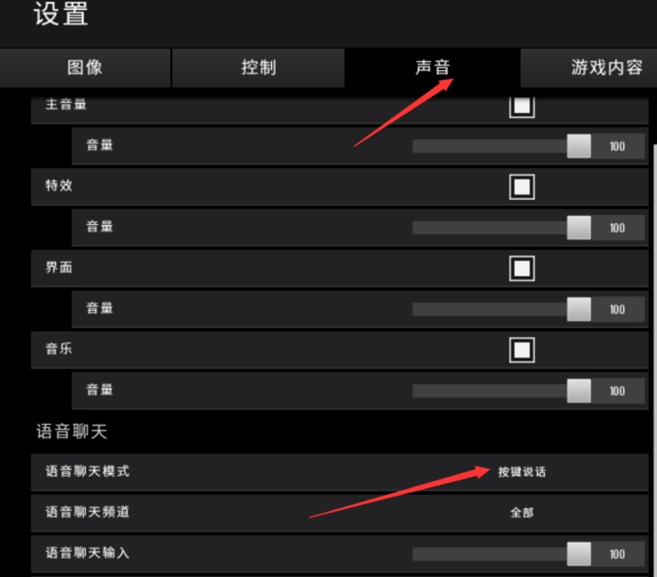Toggle the 特效 sound checkbox

pos(522,186)
